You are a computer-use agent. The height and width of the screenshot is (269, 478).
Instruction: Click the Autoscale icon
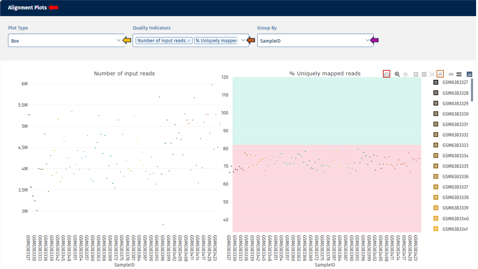432,74
